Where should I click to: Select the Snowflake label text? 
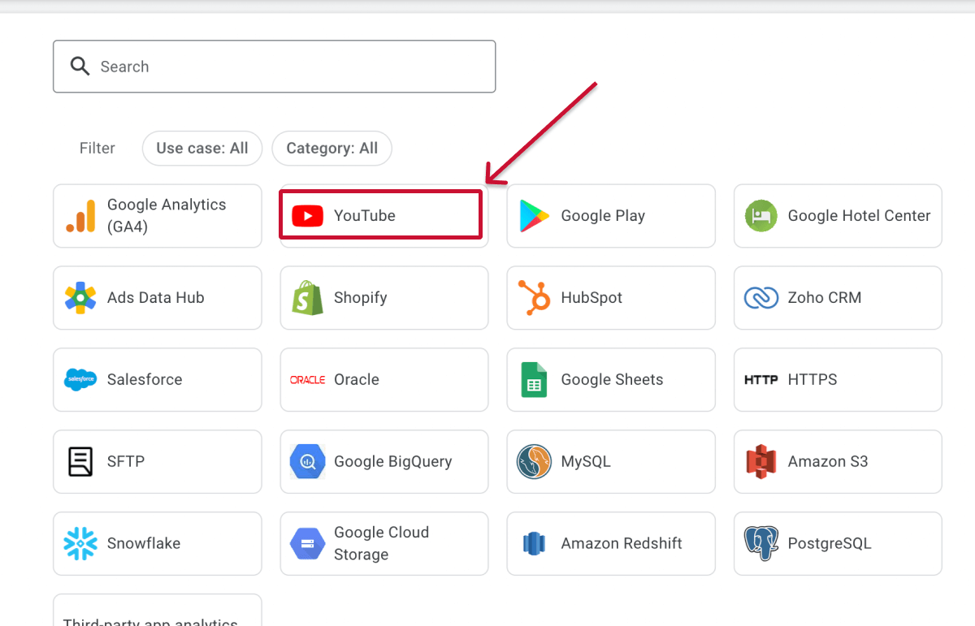coord(144,544)
